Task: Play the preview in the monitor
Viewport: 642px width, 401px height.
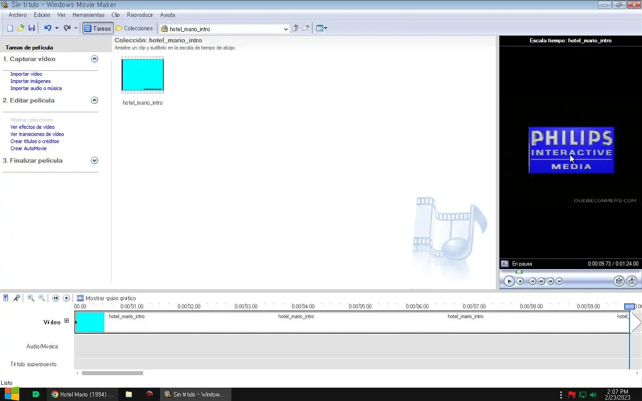Action: tap(509, 281)
